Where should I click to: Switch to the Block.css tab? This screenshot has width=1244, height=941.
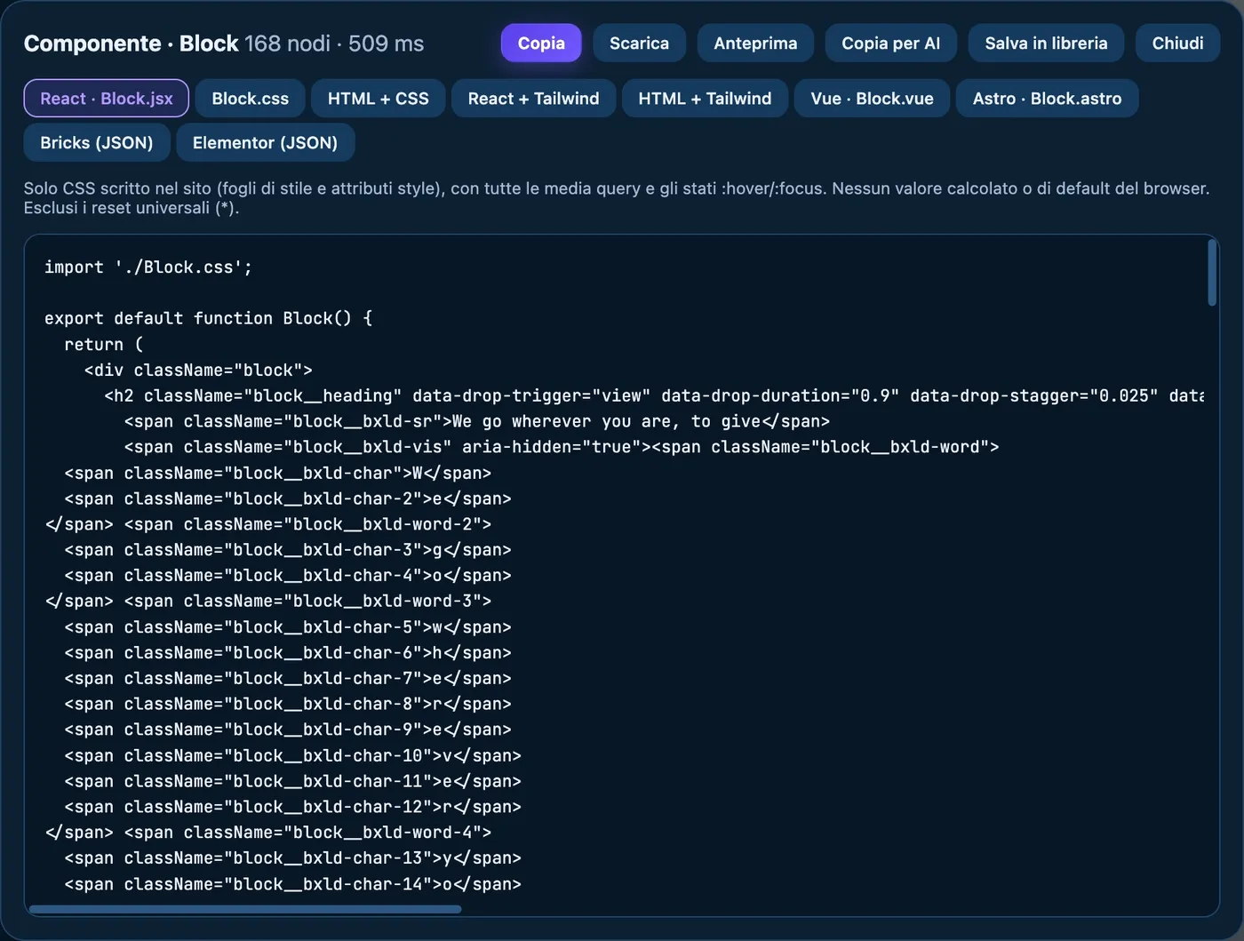251,98
